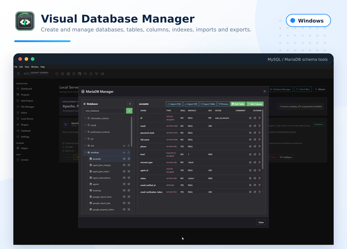Click the Export DB button
The width and height of the screenshot is (347, 249).
tap(191, 104)
